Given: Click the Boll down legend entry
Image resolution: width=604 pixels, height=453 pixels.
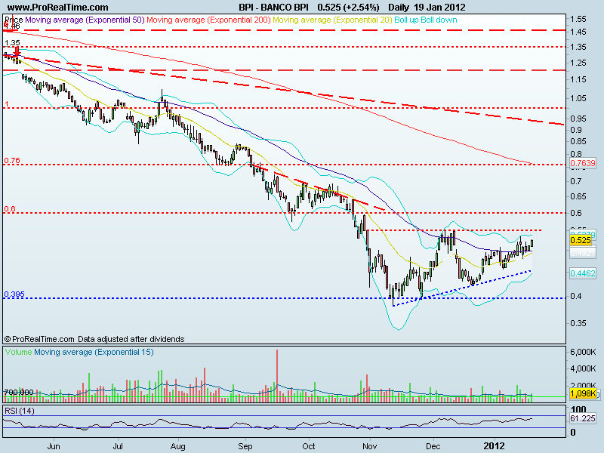Looking at the screenshot, I should coord(439,20).
